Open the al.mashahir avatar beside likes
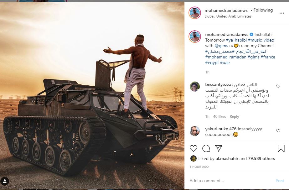The height and width of the screenshot is (190, 289). (193, 158)
